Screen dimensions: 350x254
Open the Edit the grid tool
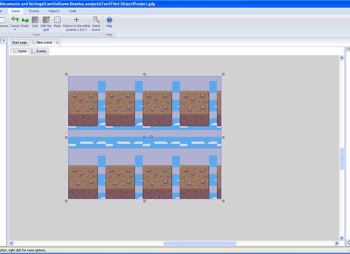[46, 20]
